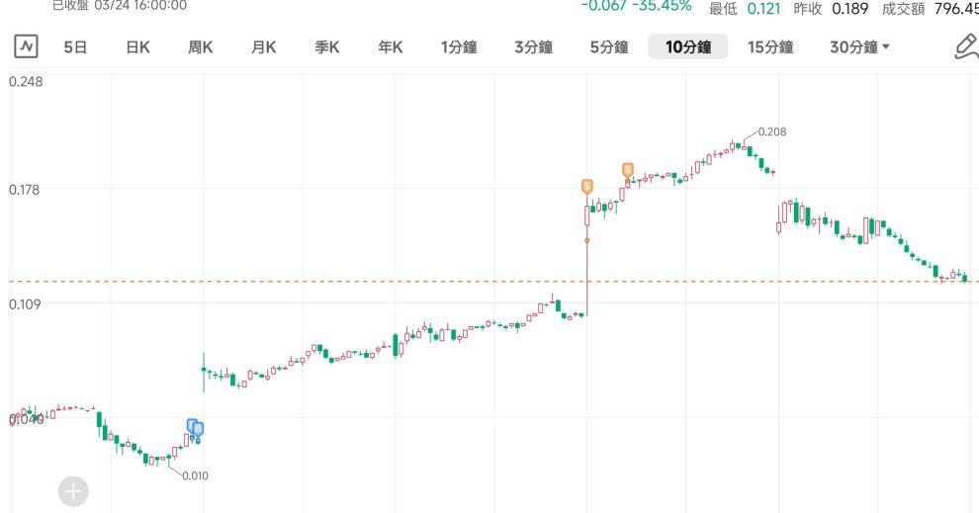Open the pencil drawing tool
The width and height of the screenshot is (979, 513).
964,46
